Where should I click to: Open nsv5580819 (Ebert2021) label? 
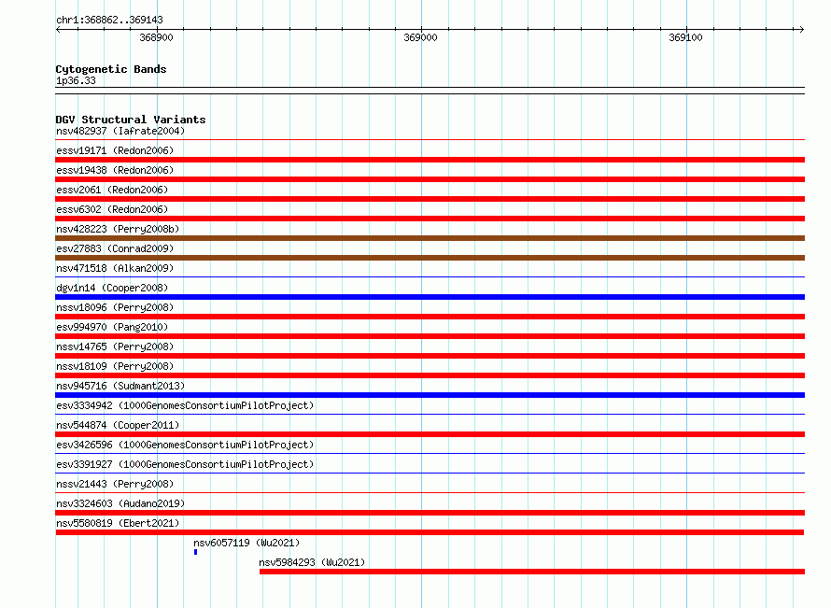(x=118, y=523)
